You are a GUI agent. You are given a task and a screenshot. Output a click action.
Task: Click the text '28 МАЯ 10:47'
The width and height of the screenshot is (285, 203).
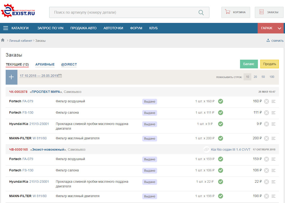[267, 92]
